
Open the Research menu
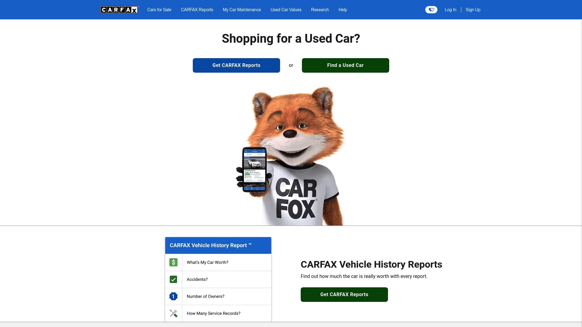(320, 10)
